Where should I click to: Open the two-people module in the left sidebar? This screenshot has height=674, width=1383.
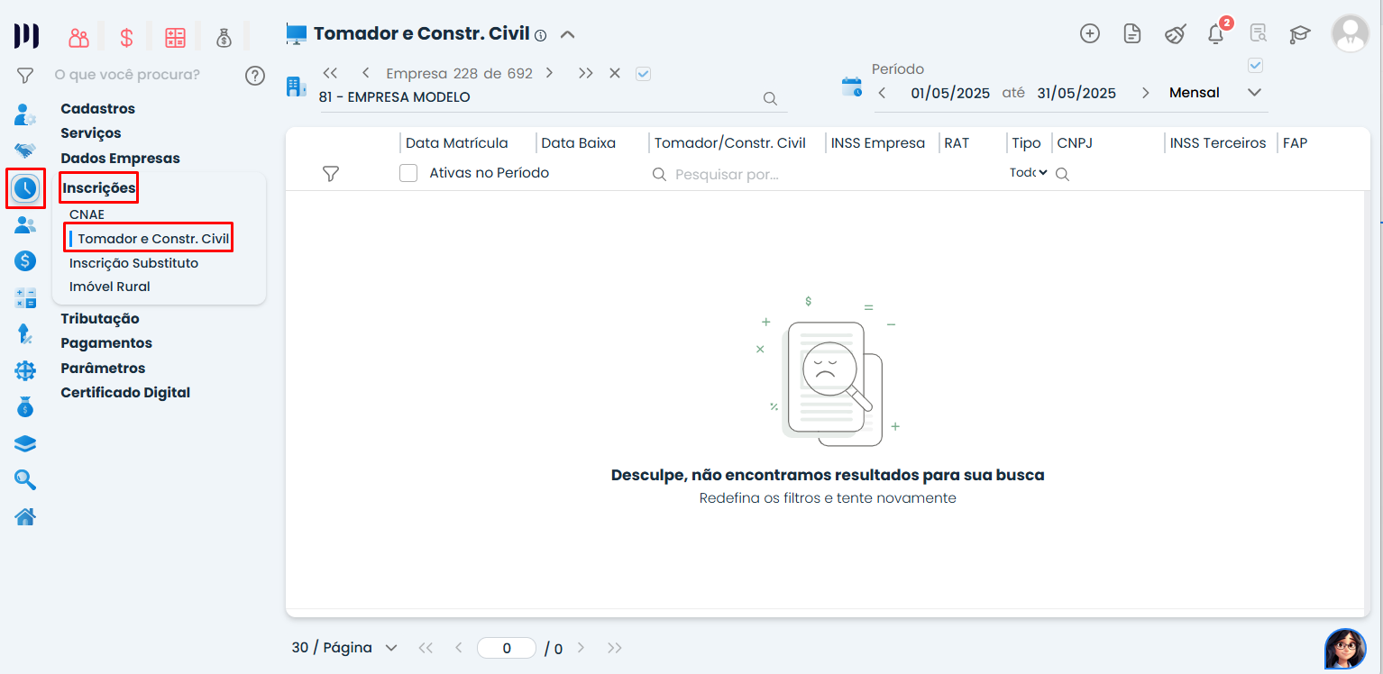click(25, 225)
